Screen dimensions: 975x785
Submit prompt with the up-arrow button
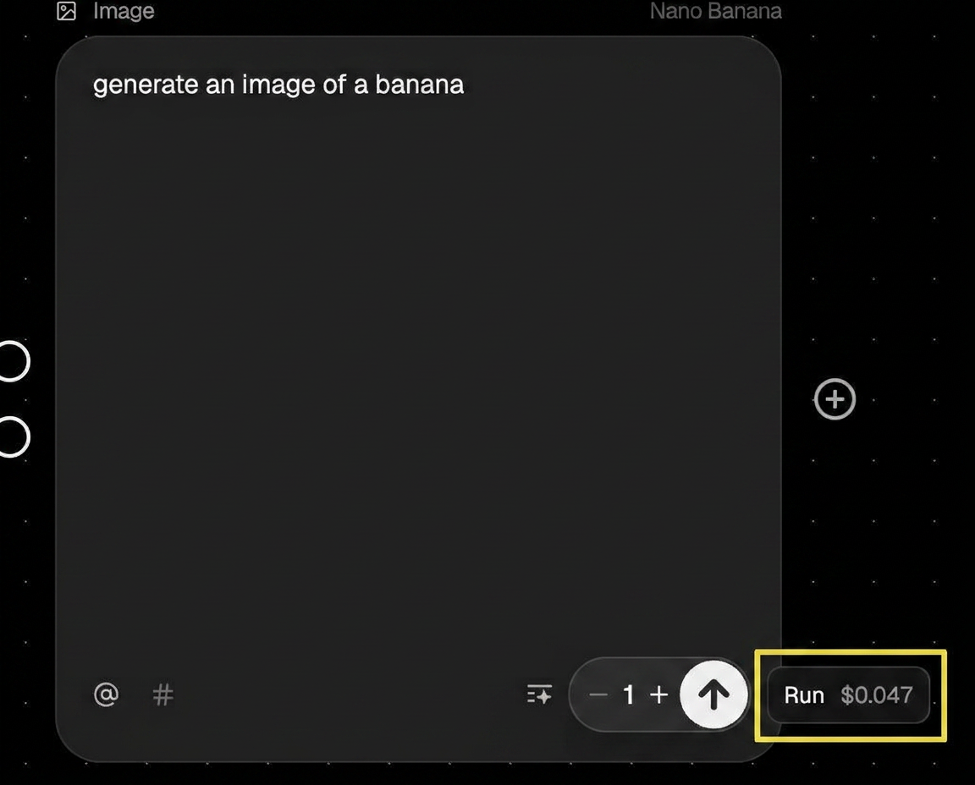[713, 694]
